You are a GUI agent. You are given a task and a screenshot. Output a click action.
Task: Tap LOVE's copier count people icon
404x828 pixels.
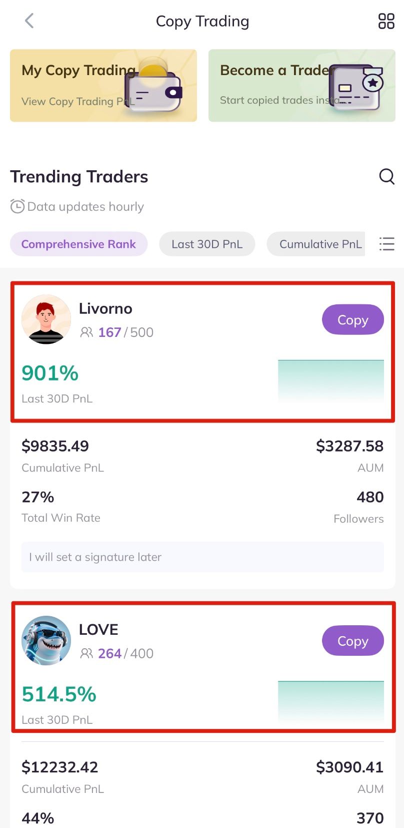pos(86,653)
